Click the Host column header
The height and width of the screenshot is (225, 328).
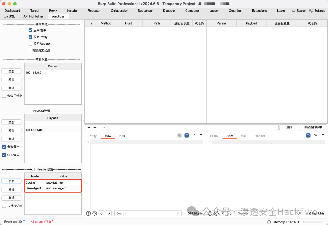pos(128,23)
